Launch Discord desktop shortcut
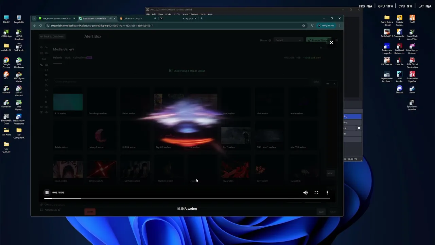 400,89
